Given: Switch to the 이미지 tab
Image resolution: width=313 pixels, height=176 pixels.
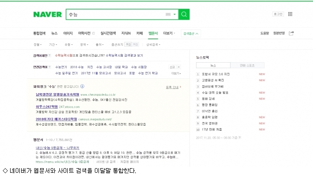Looking at the screenshot, I should 68,33.
